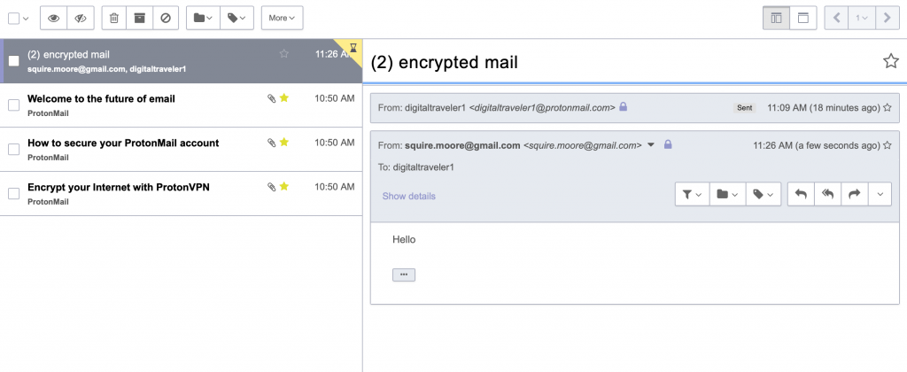Mark as unread with crossed-eye icon

tap(80, 18)
